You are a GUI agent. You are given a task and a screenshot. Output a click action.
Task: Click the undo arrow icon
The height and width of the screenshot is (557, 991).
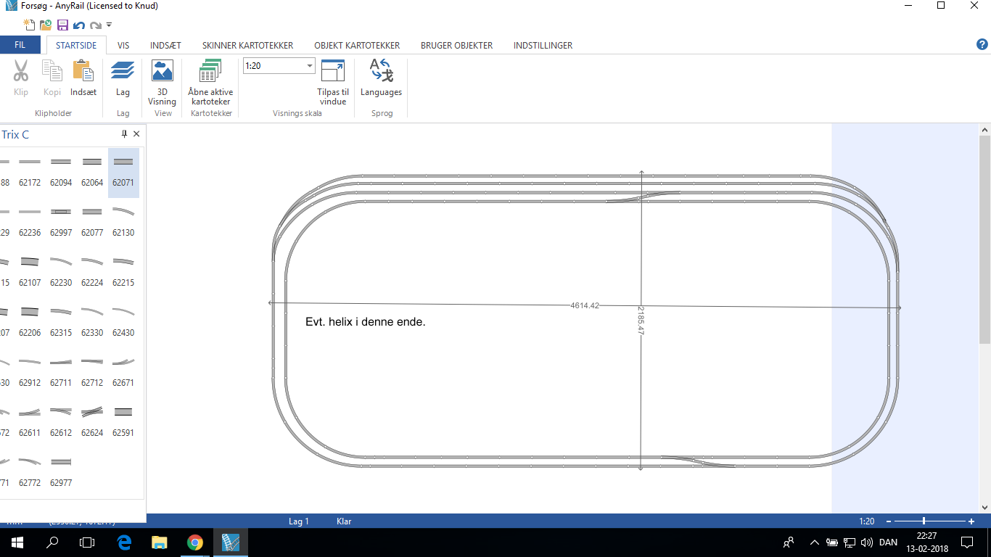coord(79,25)
